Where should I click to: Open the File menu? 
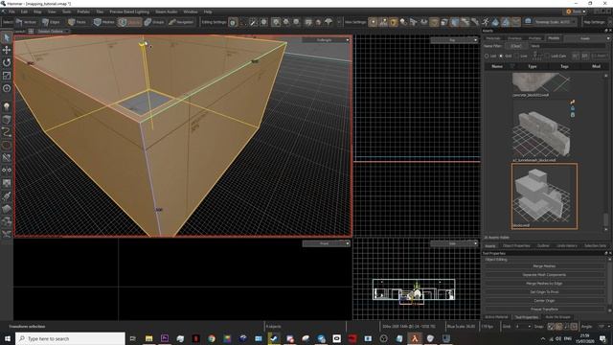[11, 11]
